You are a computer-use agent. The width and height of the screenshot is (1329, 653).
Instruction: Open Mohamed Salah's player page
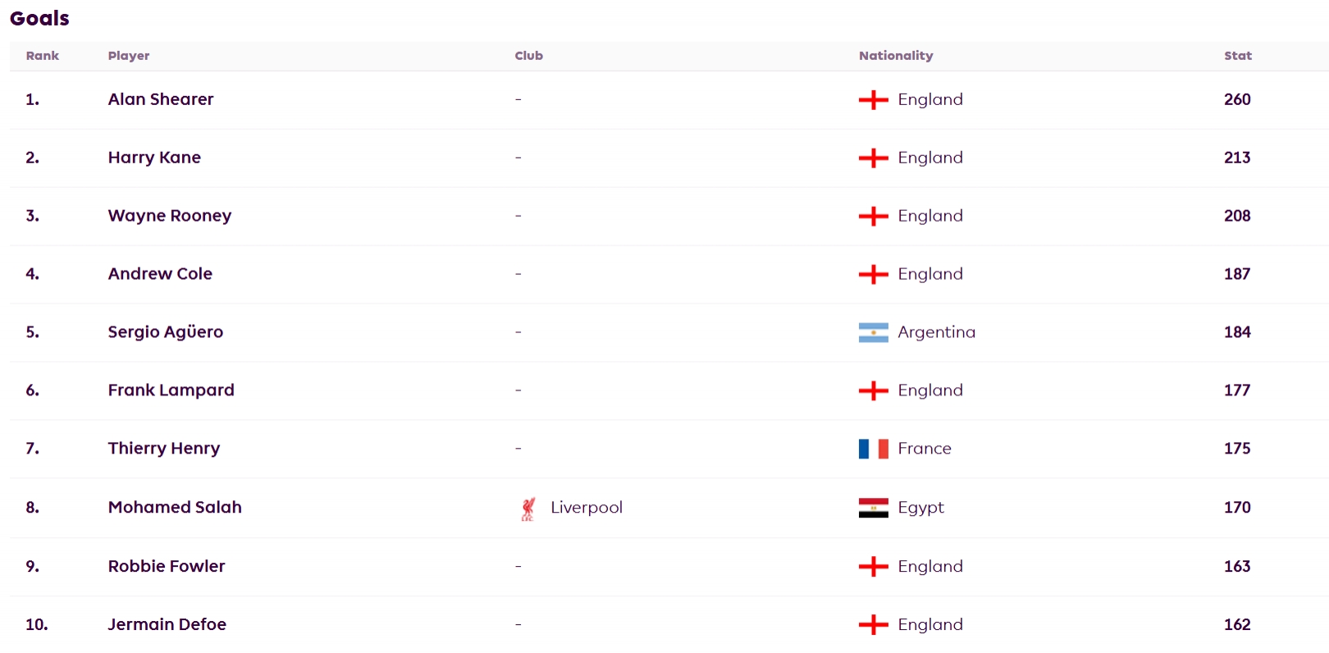(x=175, y=507)
